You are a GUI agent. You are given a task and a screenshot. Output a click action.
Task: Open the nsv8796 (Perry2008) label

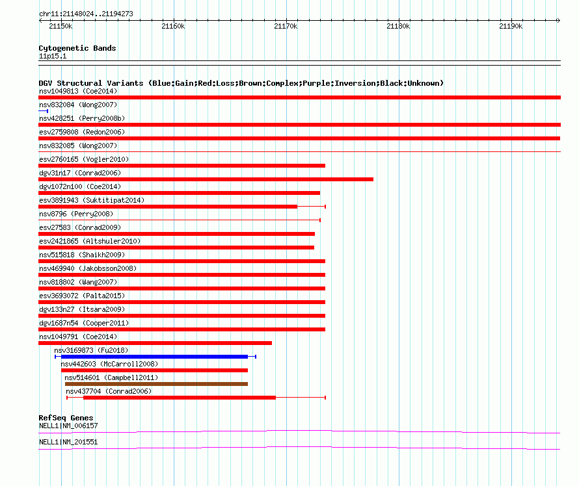click(76, 214)
